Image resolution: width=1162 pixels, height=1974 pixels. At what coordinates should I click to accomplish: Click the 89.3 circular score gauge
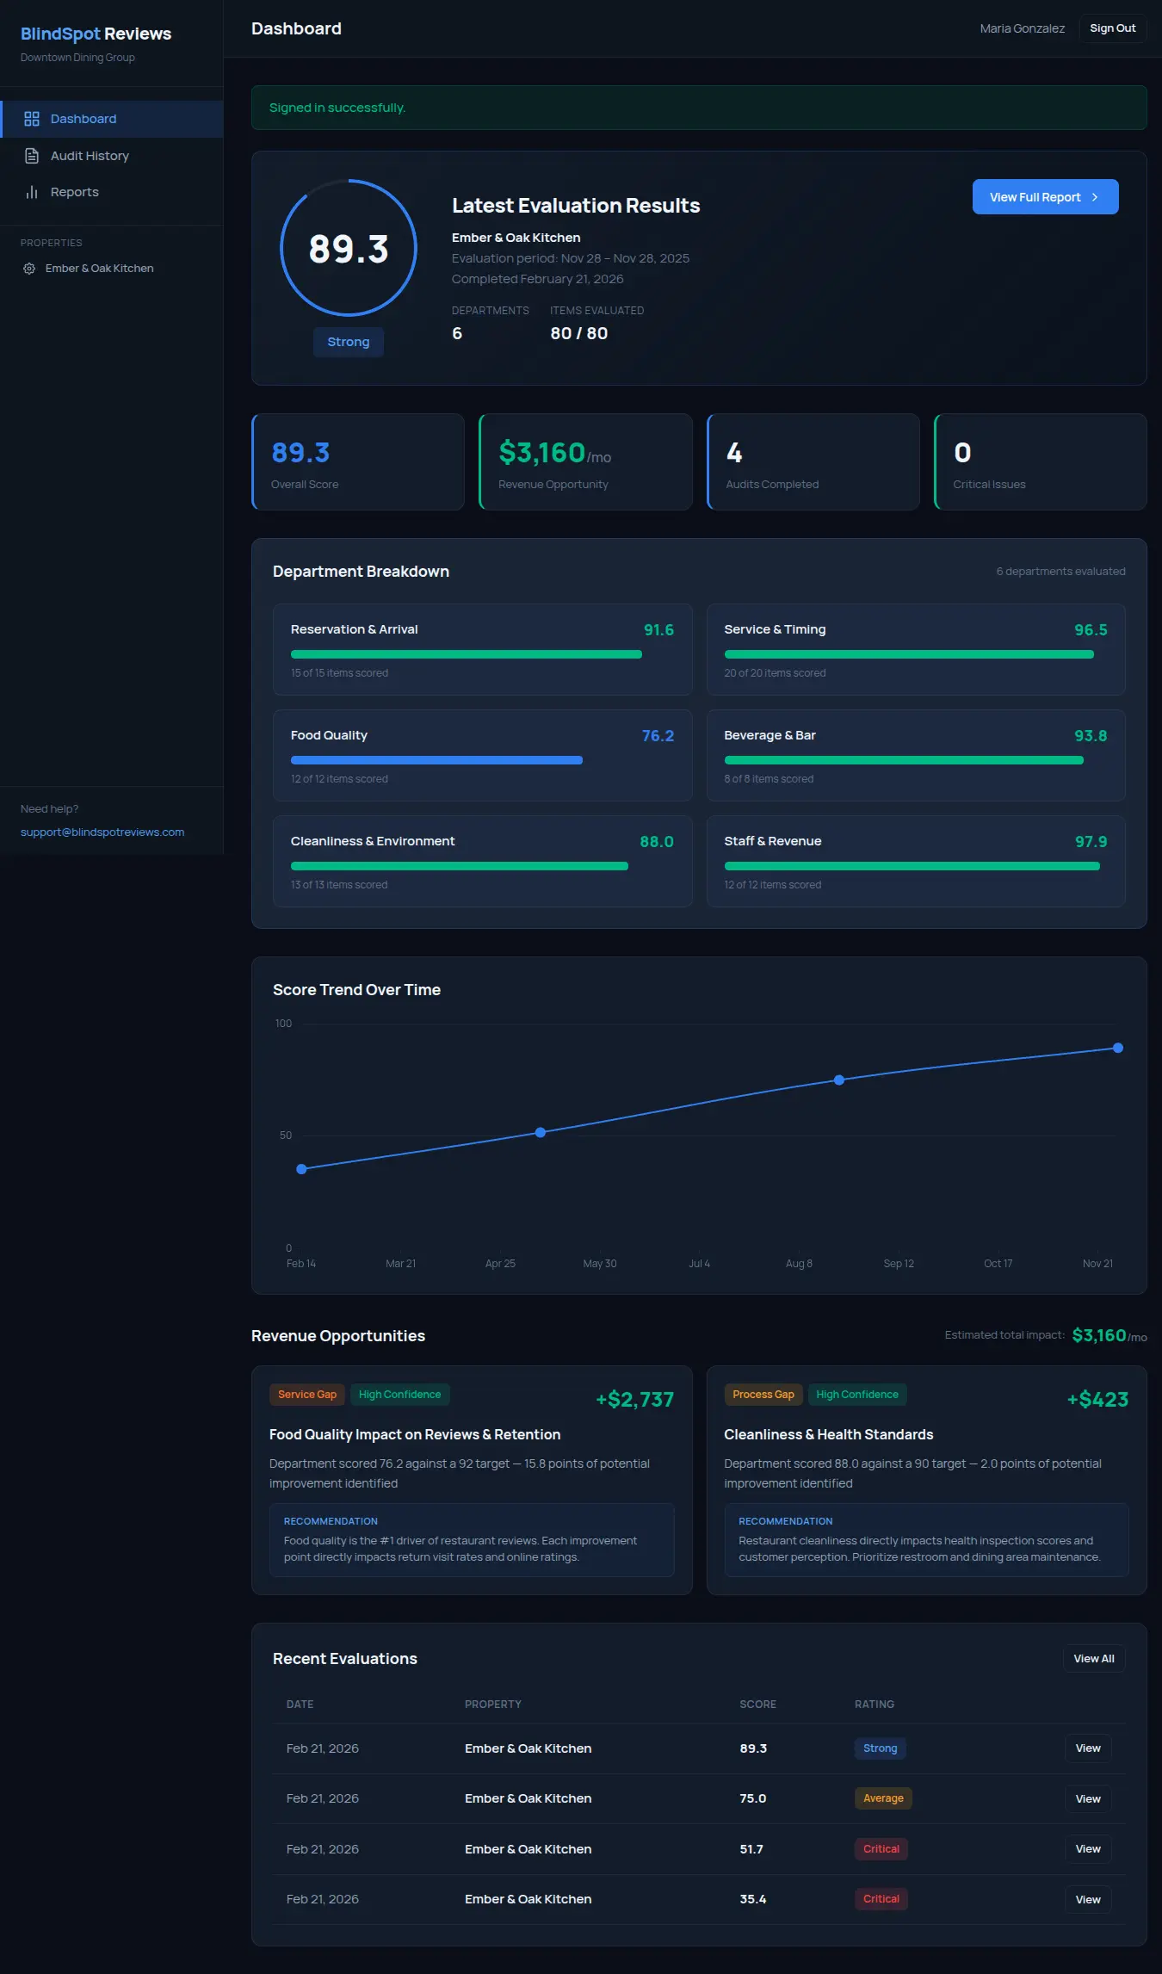[x=349, y=248]
